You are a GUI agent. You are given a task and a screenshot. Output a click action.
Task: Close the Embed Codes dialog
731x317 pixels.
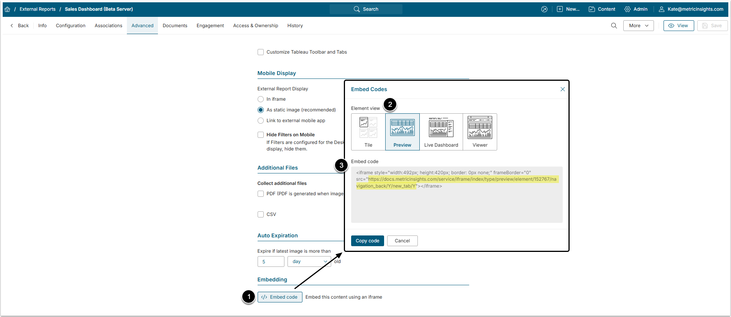[x=563, y=89]
